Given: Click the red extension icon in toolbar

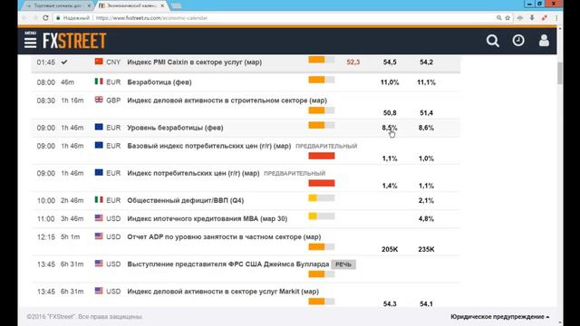Looking at the screenshot, I should (x=544, y=18).
